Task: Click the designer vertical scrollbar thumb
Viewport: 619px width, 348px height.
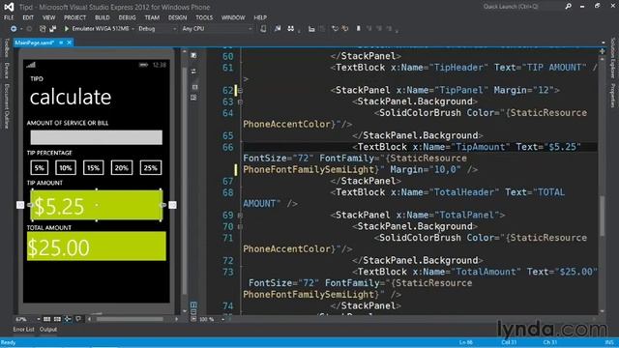Action: point(184,182)
